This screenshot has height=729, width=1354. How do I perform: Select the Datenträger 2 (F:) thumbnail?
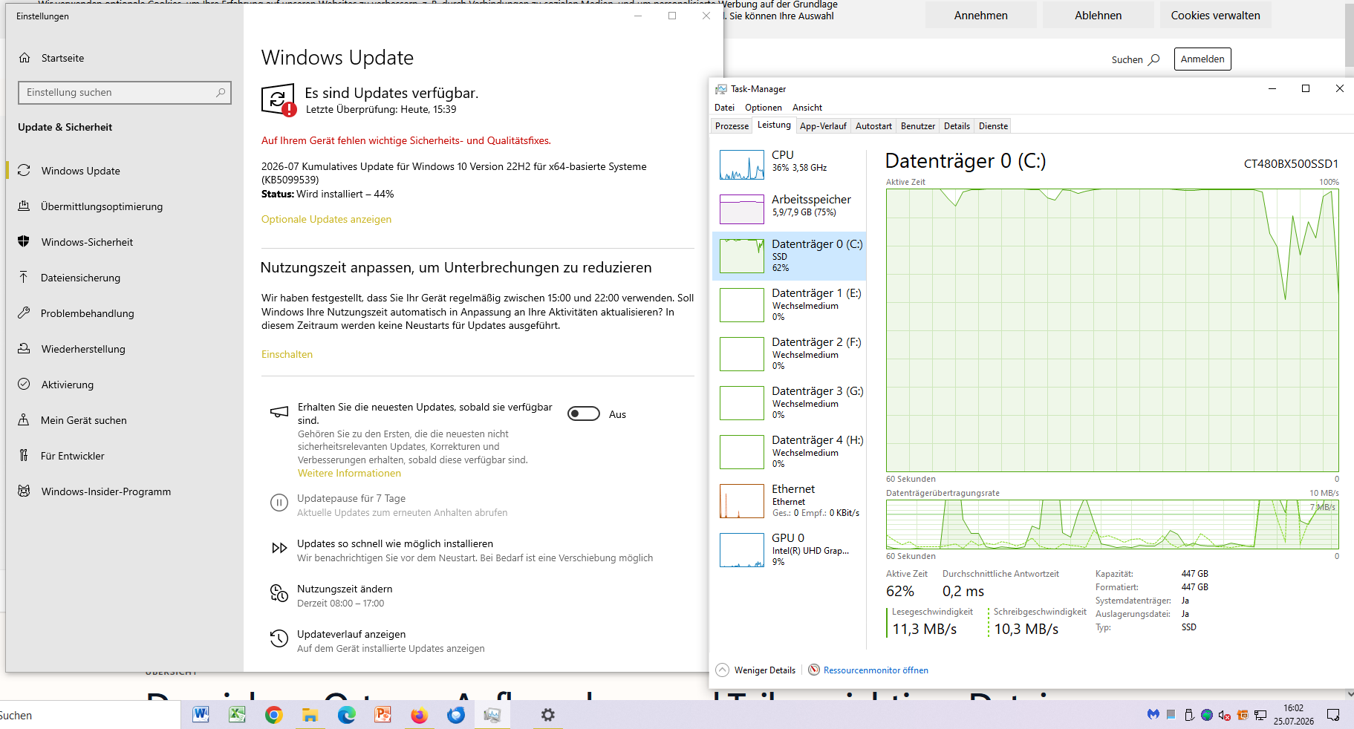tap(742, 353)
